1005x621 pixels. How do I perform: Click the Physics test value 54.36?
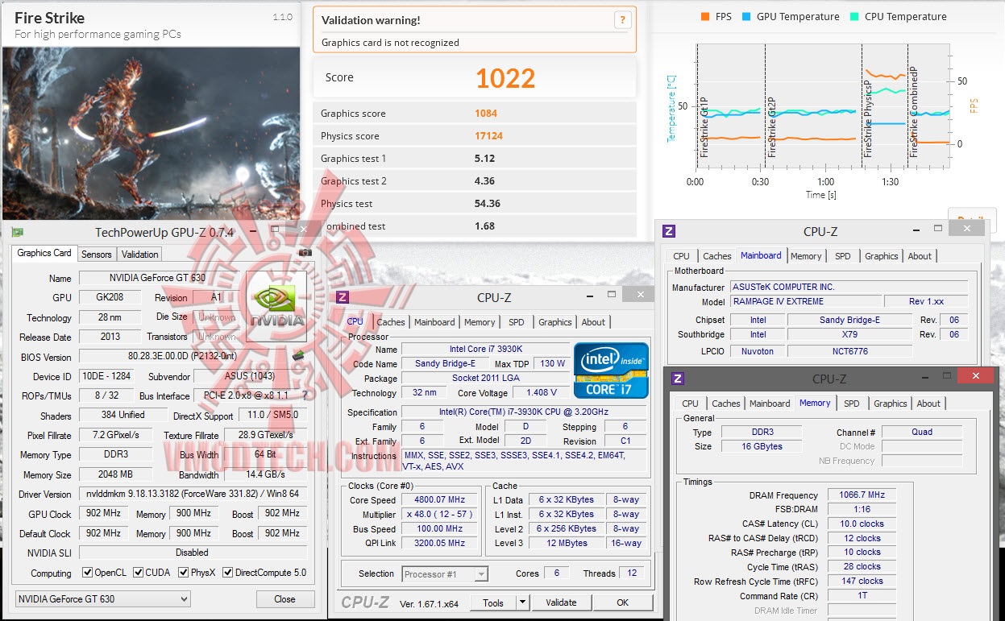click(x=488, y=204)
